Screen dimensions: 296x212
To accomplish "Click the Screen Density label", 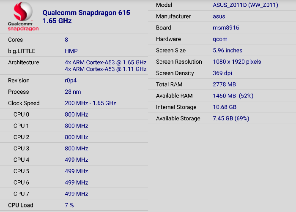I will [x=175, y=73].
